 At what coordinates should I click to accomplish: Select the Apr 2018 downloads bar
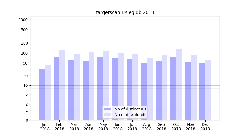[x=91, y=86]
